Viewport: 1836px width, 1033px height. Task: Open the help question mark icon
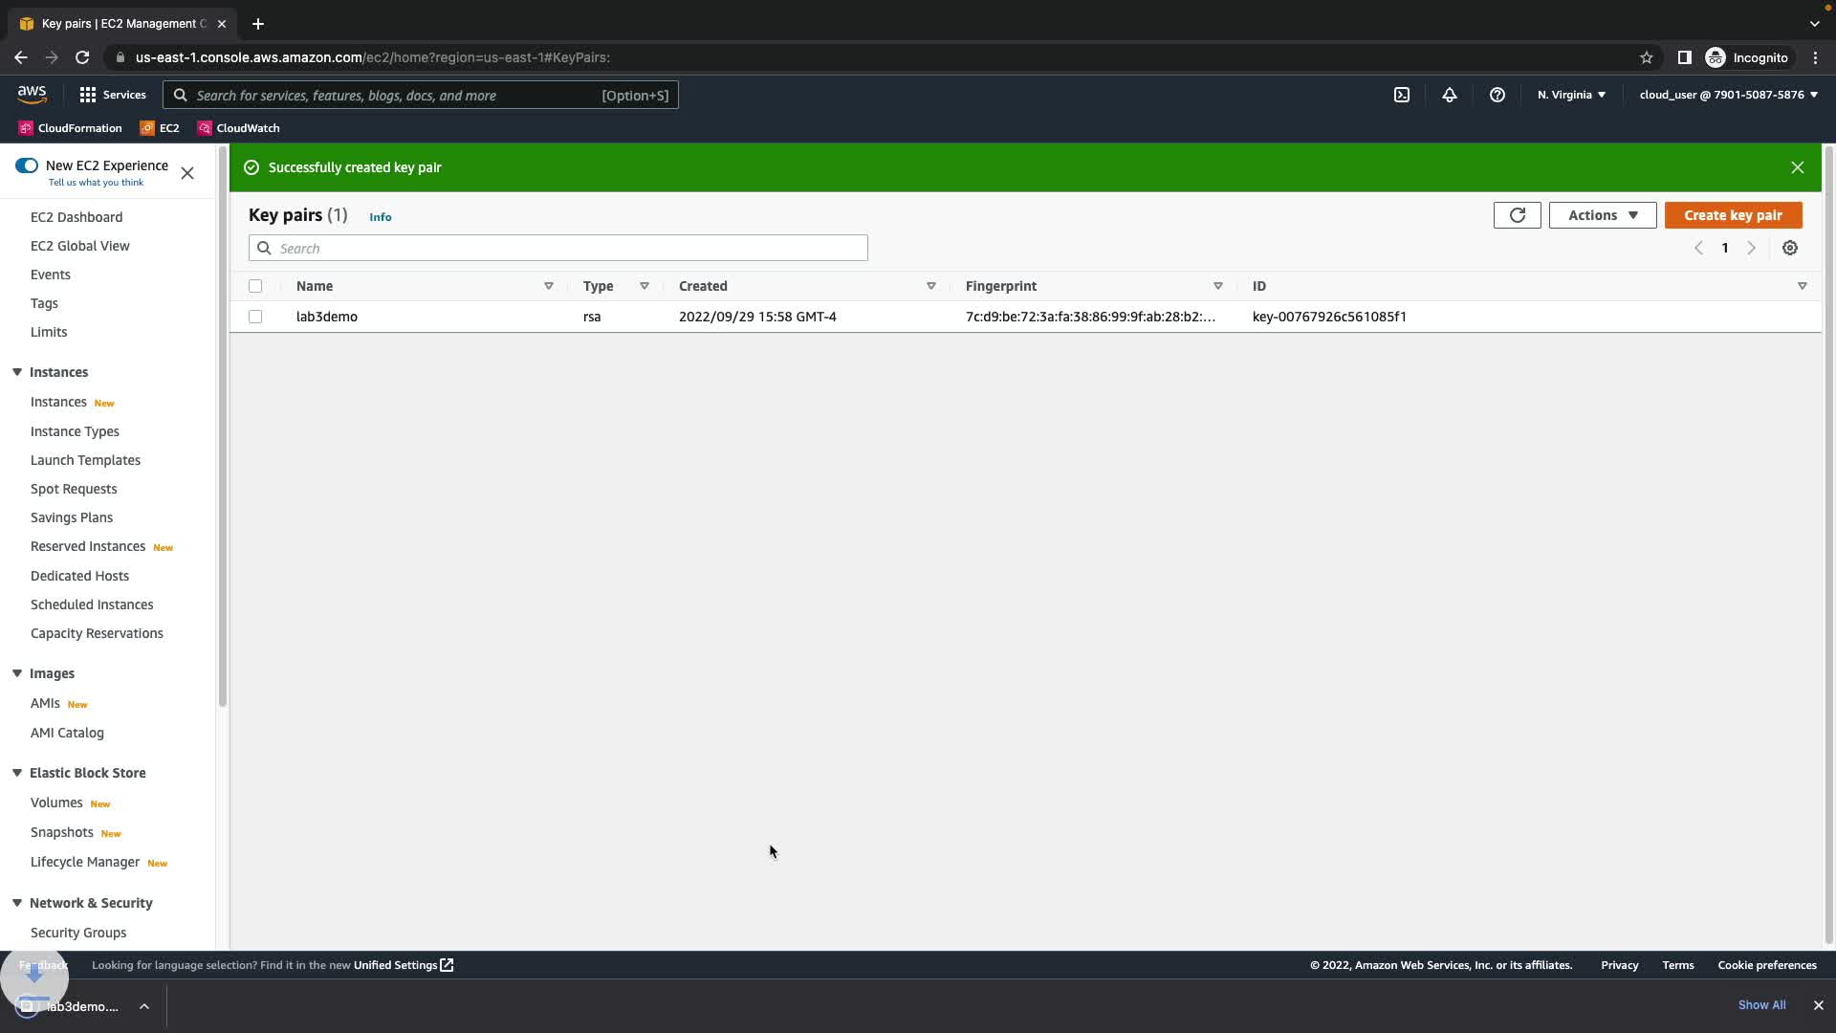[x=1497, y=95]
